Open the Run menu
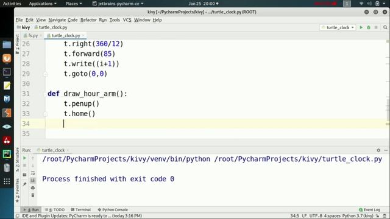Screen dimensions: 390x219 (103, 20)
